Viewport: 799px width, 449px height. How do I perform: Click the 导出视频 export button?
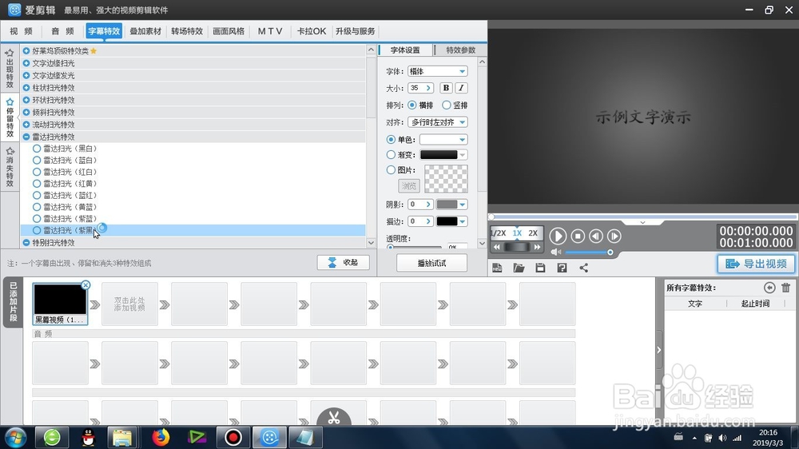[756, 264]
